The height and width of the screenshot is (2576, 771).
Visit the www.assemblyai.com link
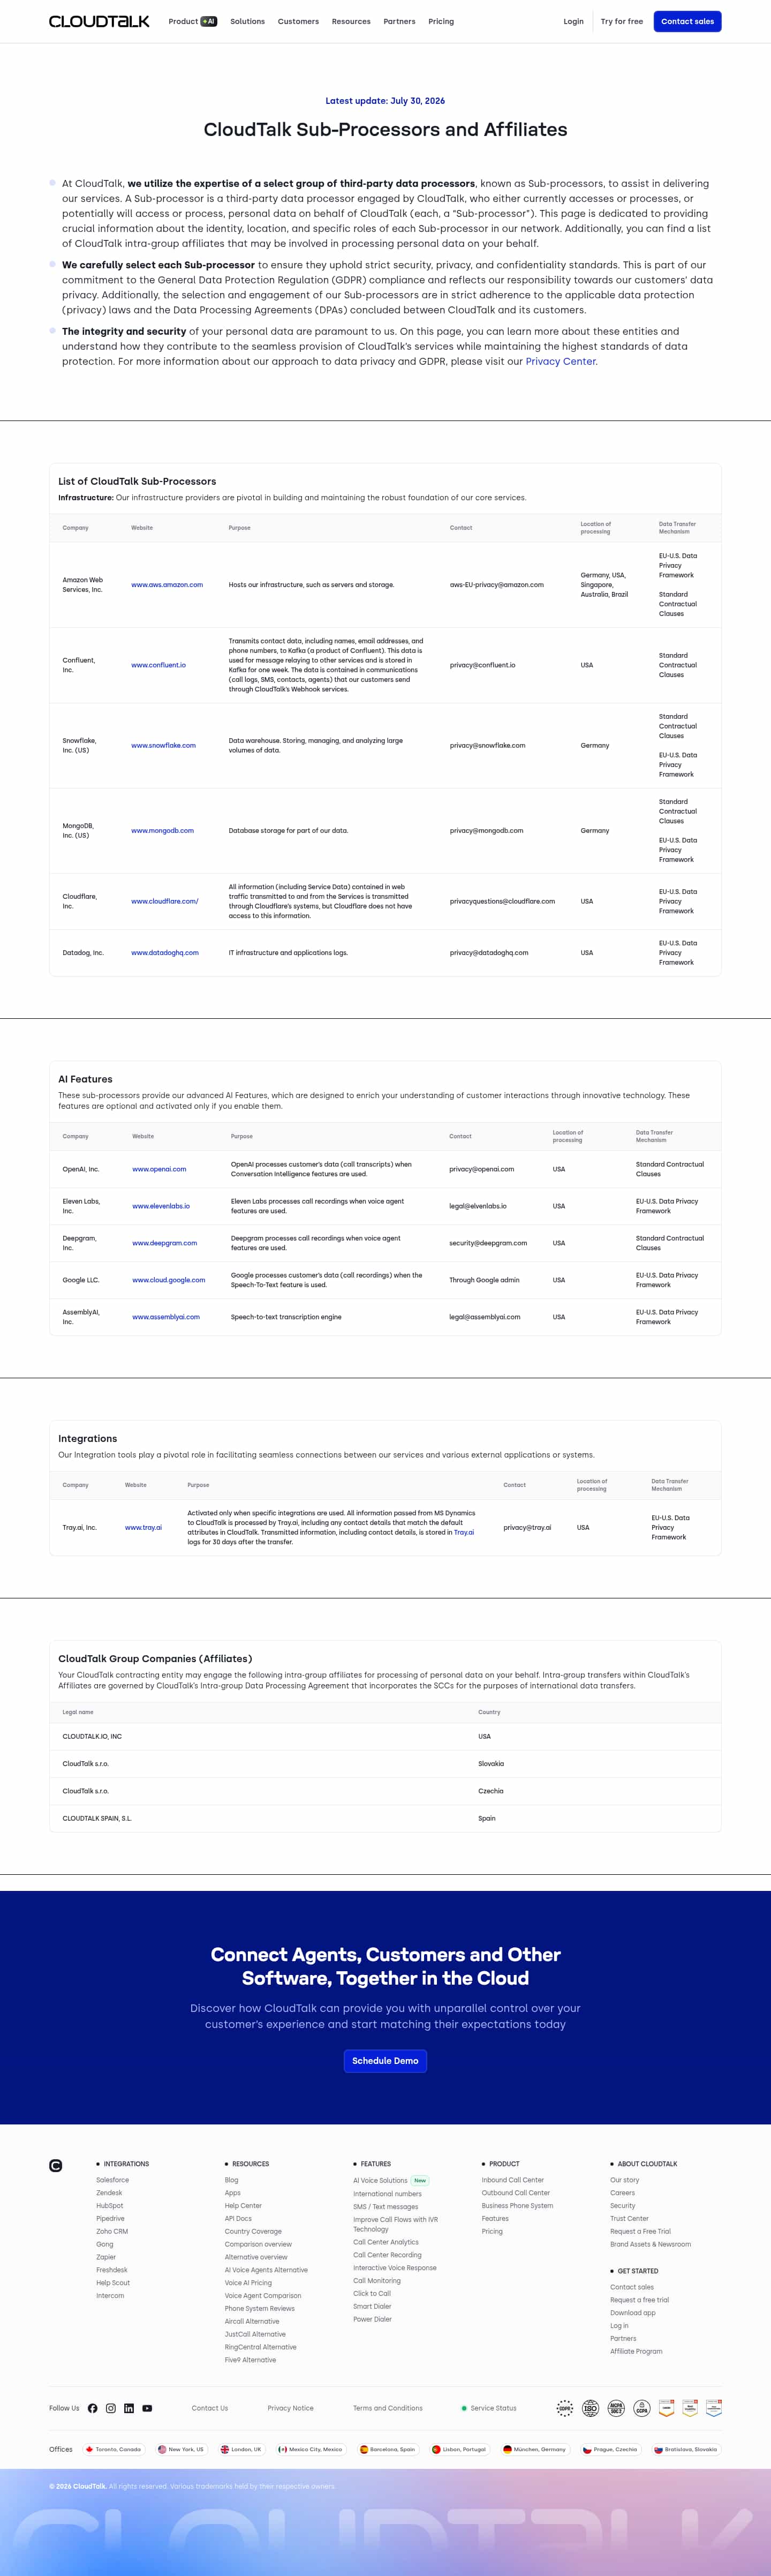(166, 1317)
